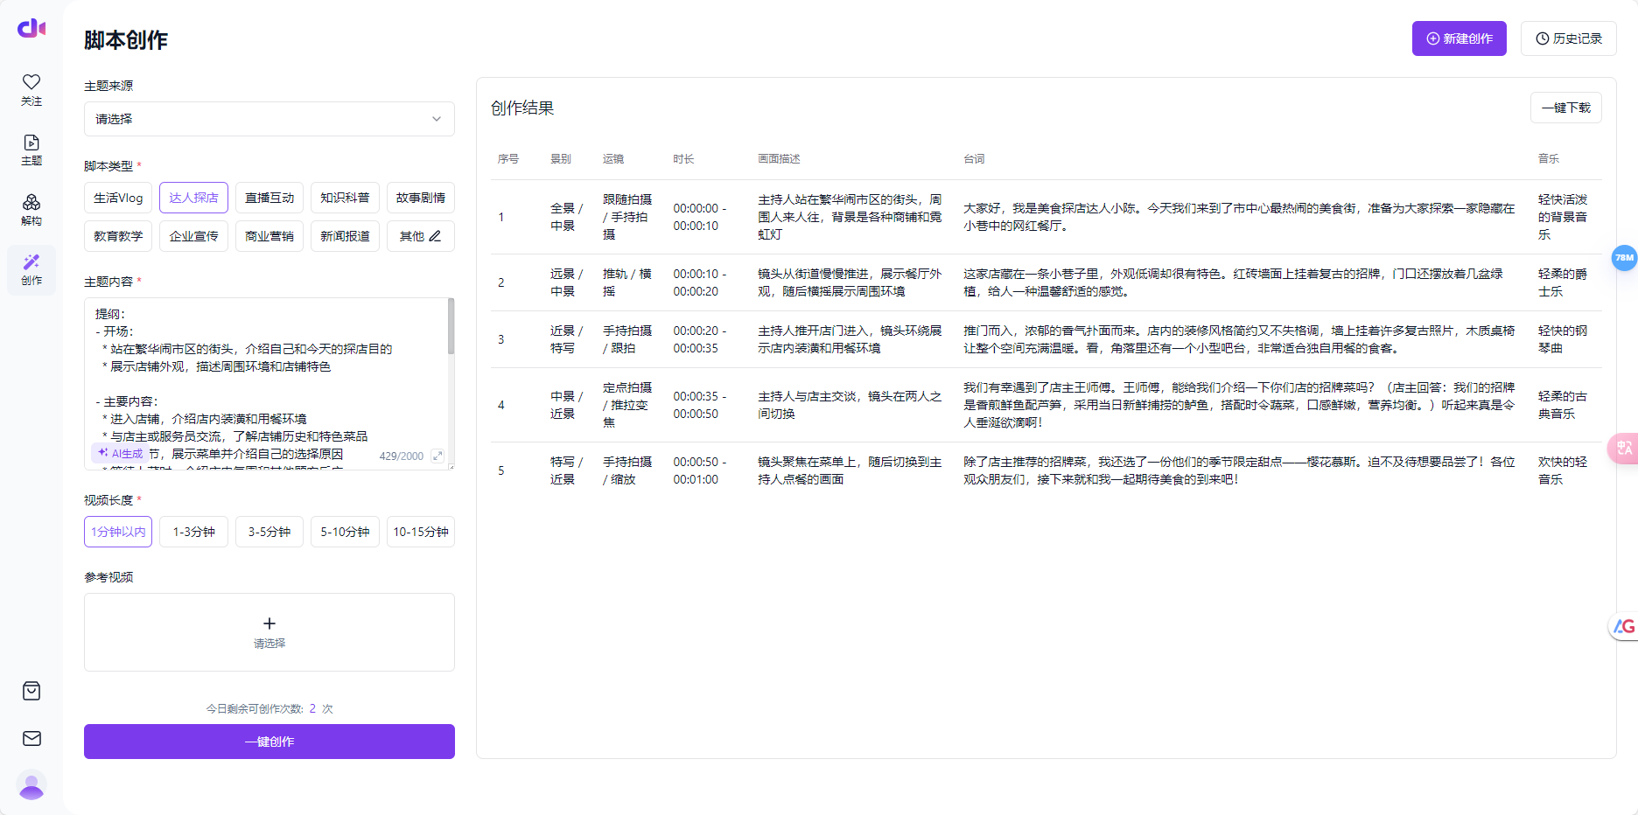Choose the 3-5分钟 video length option

coord(269,532)
